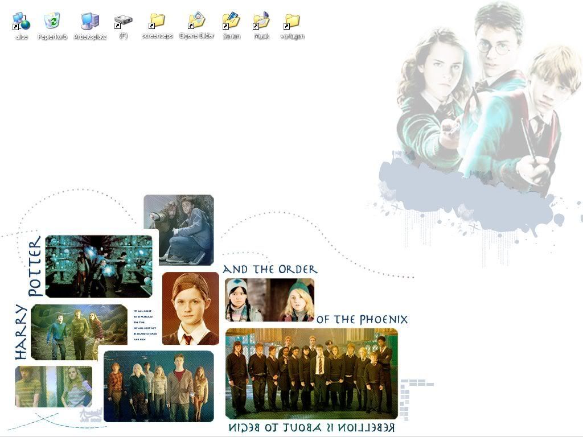Click the "screencaps" label text

[157, 36]
